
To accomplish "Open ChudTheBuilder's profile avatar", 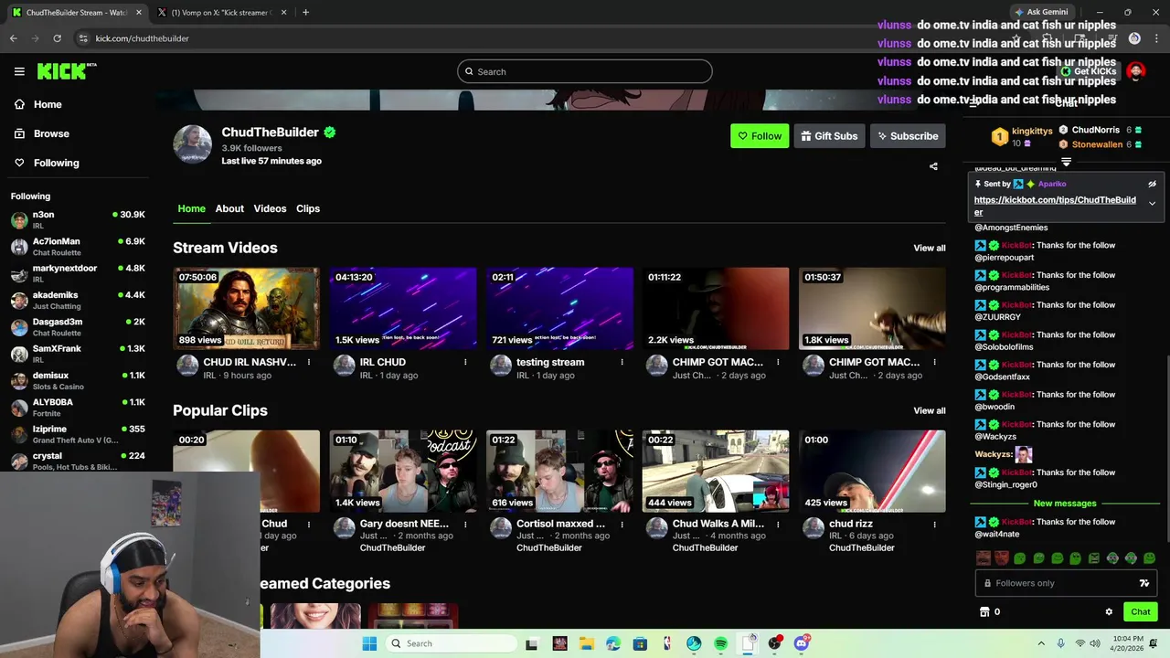I will pos(193,144).
